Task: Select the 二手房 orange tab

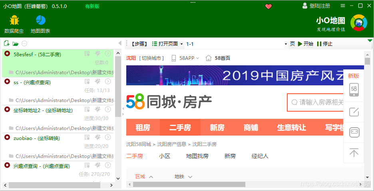Action: click(x=180, y=128)
